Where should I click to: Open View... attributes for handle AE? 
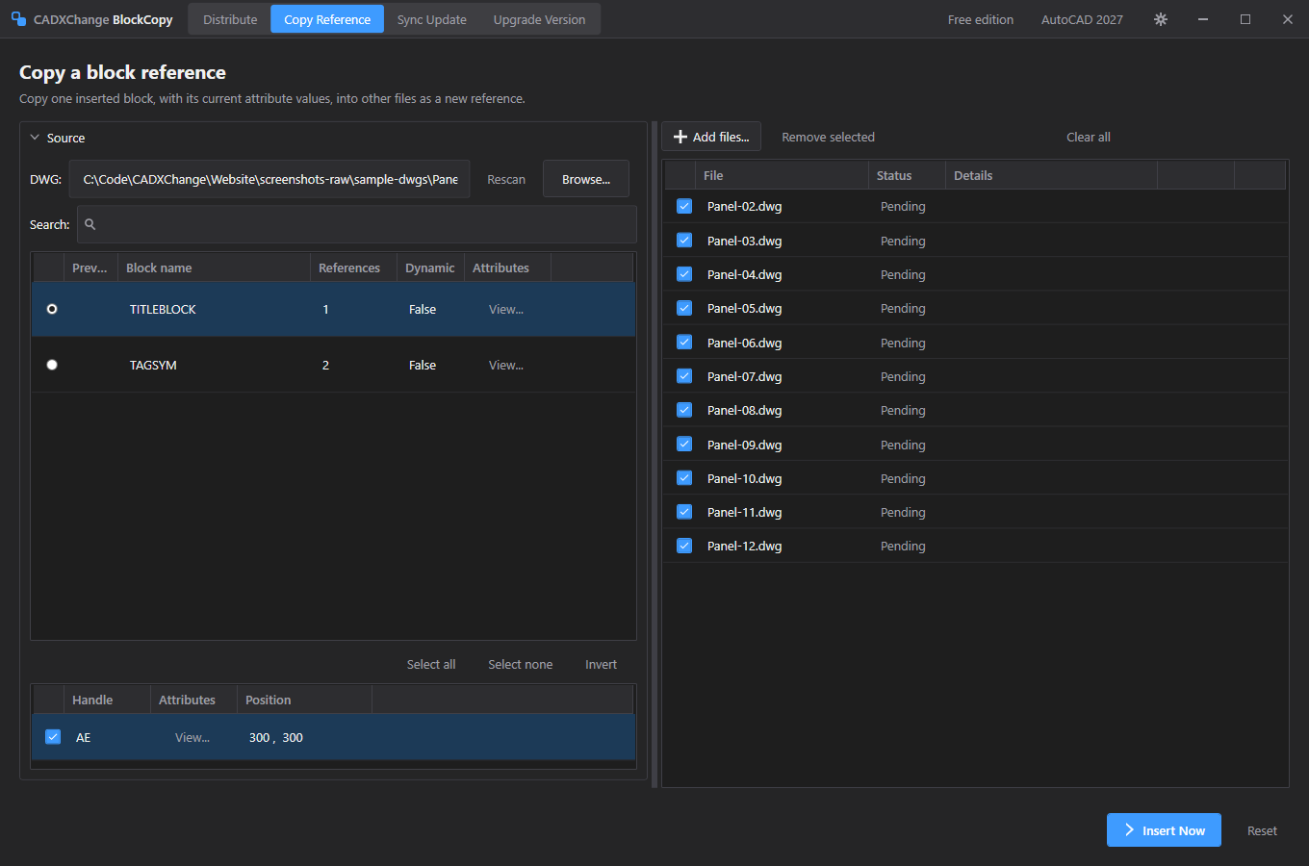point(192,737)
